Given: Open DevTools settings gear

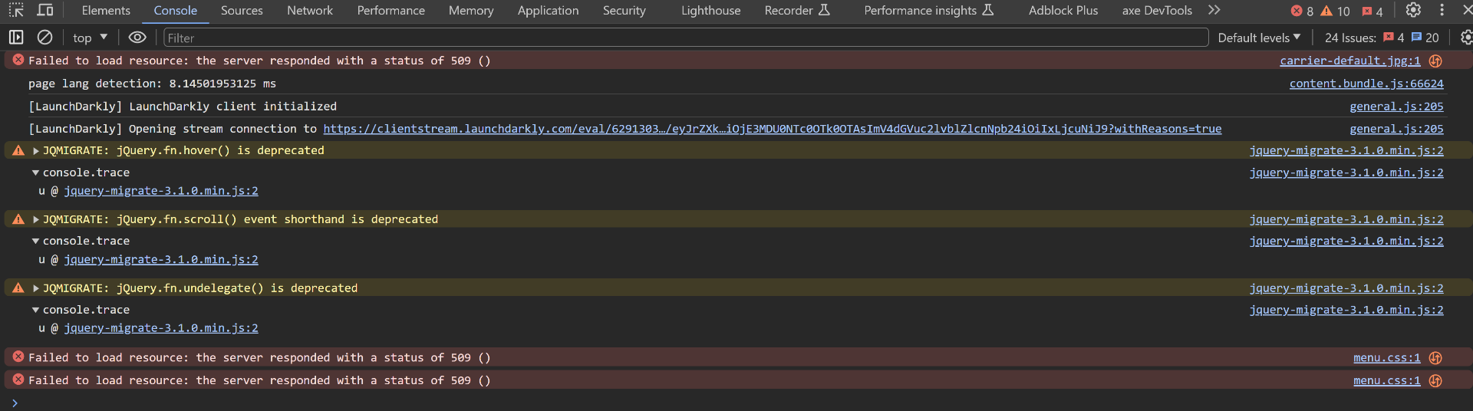Looking at the screenshot, I should 1413,11.
